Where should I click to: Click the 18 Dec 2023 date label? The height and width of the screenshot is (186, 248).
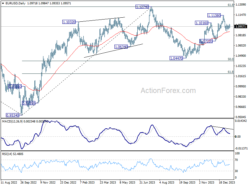coord(227,182)
